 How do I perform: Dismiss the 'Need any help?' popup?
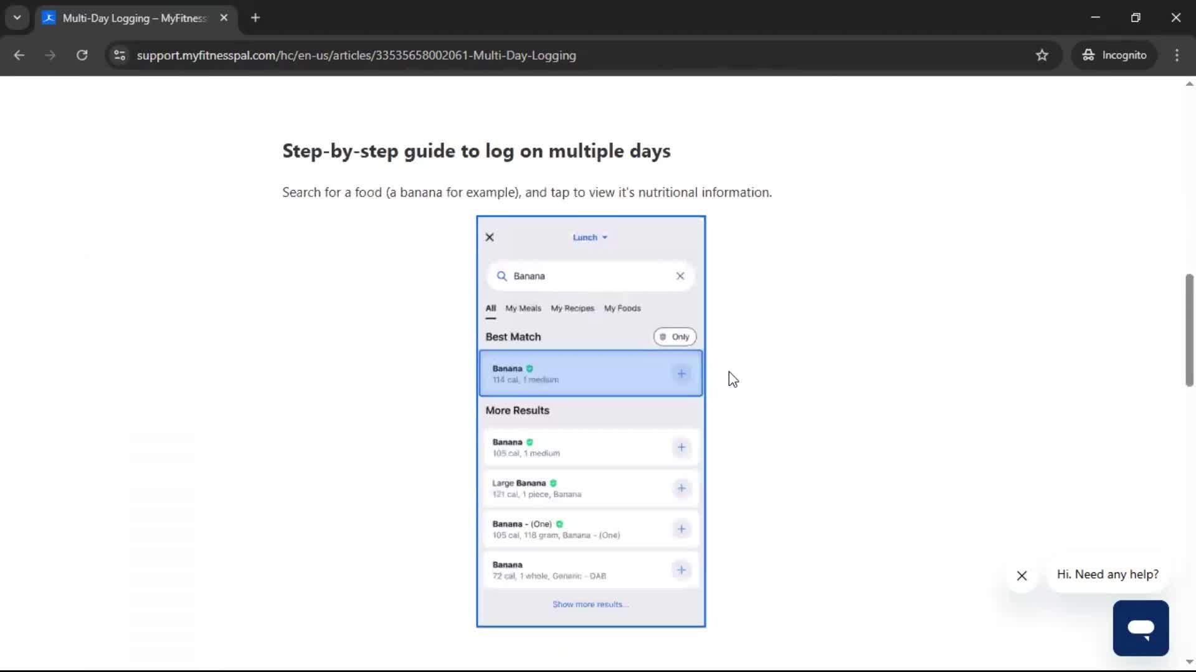[1022, 576]
